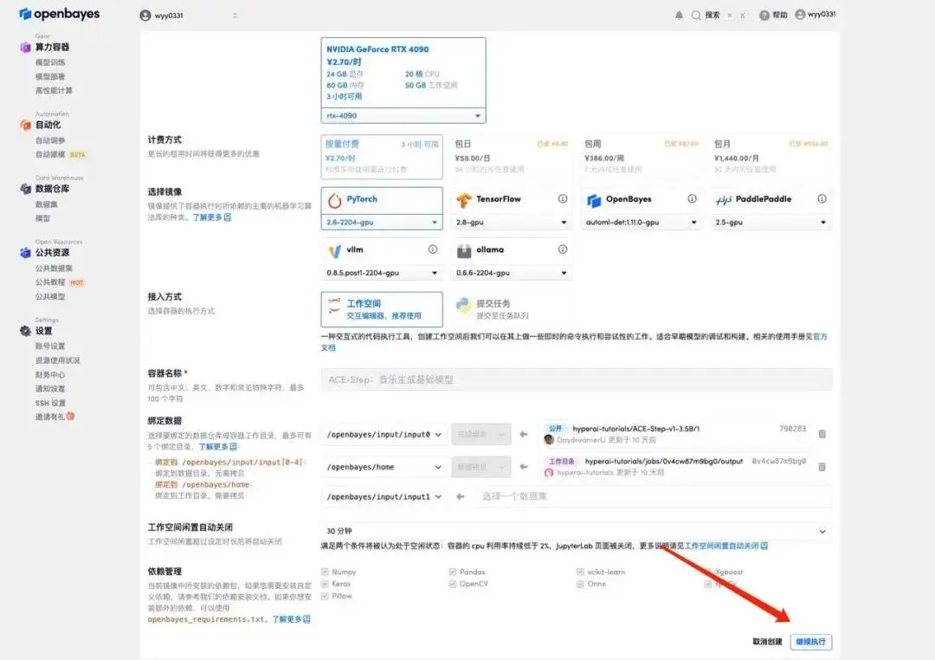This screenshot has width=935, height=660.
Task: Click the openbayes logo
Action: [60, 14]
